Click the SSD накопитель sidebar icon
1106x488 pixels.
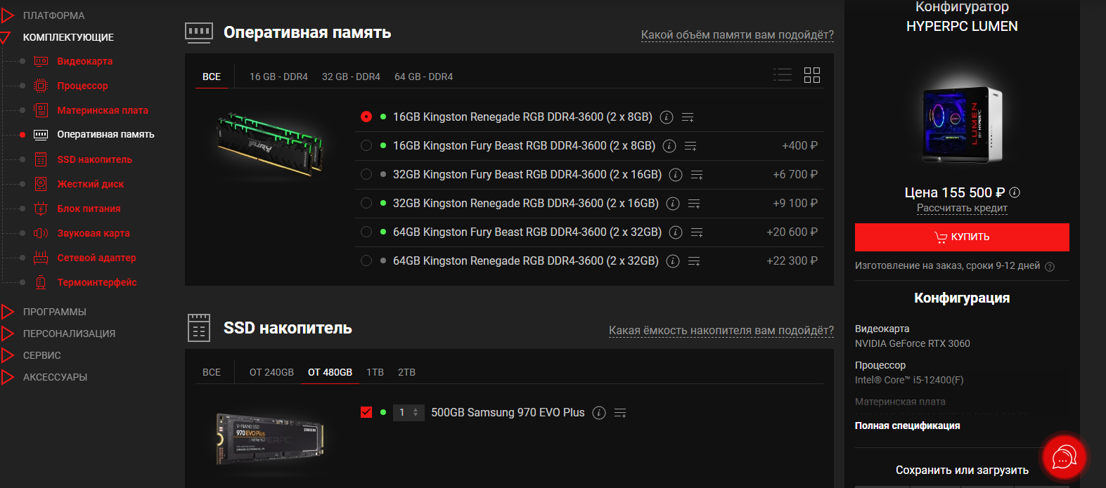41,159
